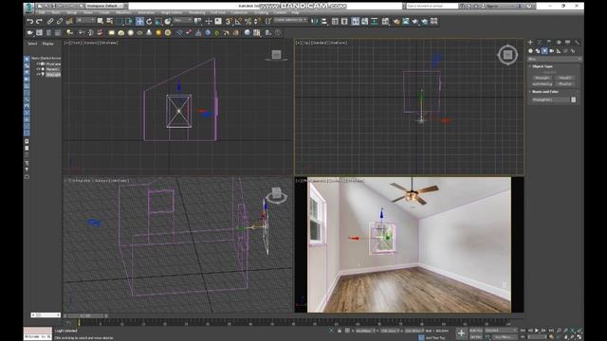This screenshot has width=607, height=341.
Task: Open the named selection sets dropdown
Action: click(x=291, y=20)
